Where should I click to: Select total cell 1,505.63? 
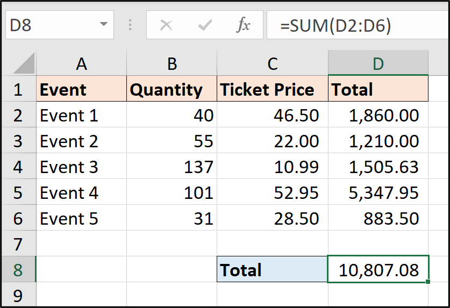point(378,166)
